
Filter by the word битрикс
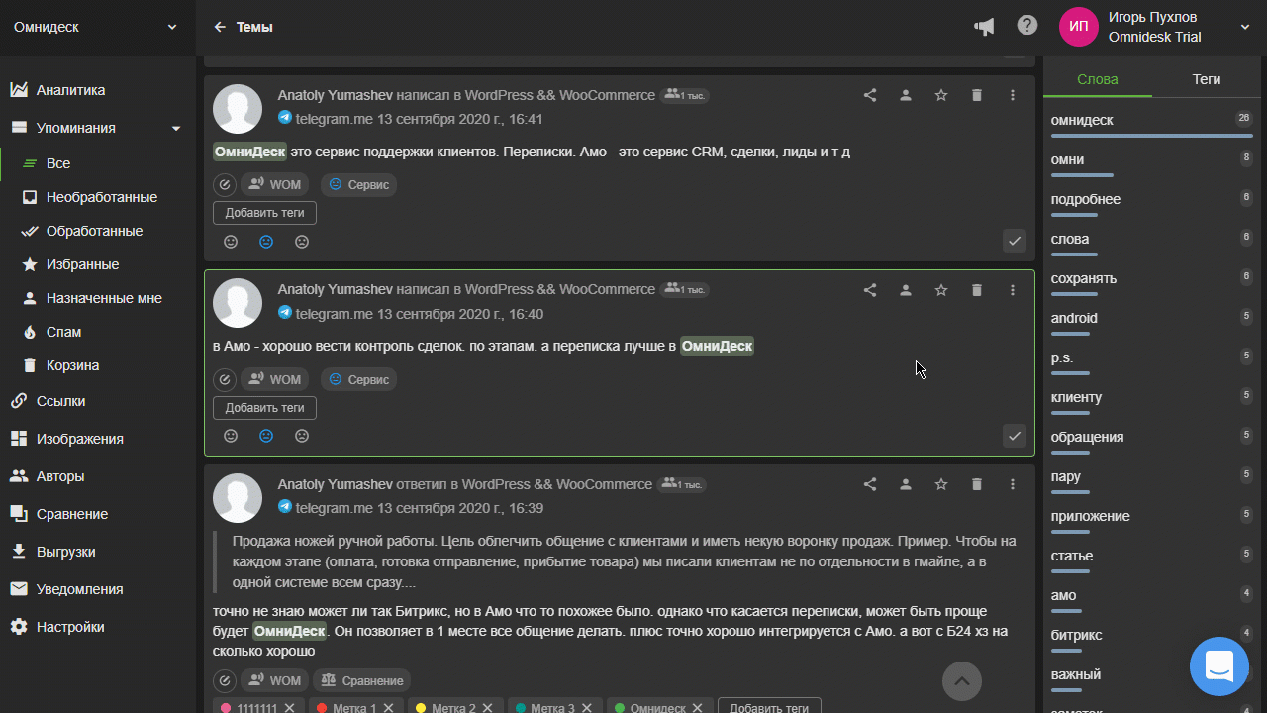[1076, 635]
